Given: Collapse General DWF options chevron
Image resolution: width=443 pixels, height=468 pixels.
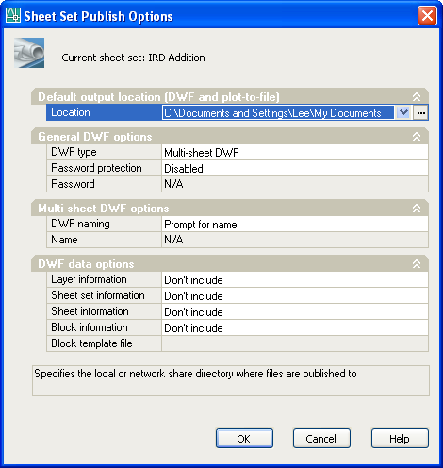Looking at the screenshot, I should tap(417, 137).
